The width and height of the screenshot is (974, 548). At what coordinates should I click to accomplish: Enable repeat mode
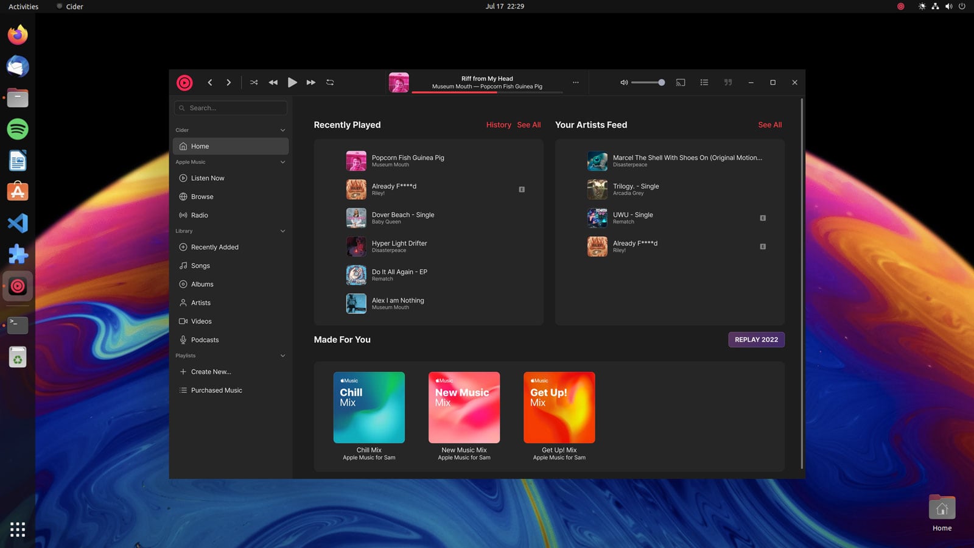pos(329,82)
